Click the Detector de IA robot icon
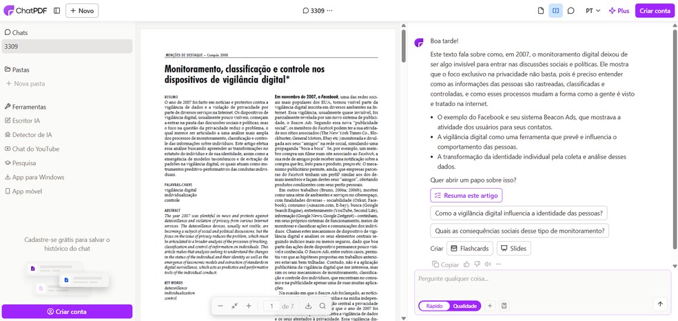The image size is (678, 321). (8, 135)
